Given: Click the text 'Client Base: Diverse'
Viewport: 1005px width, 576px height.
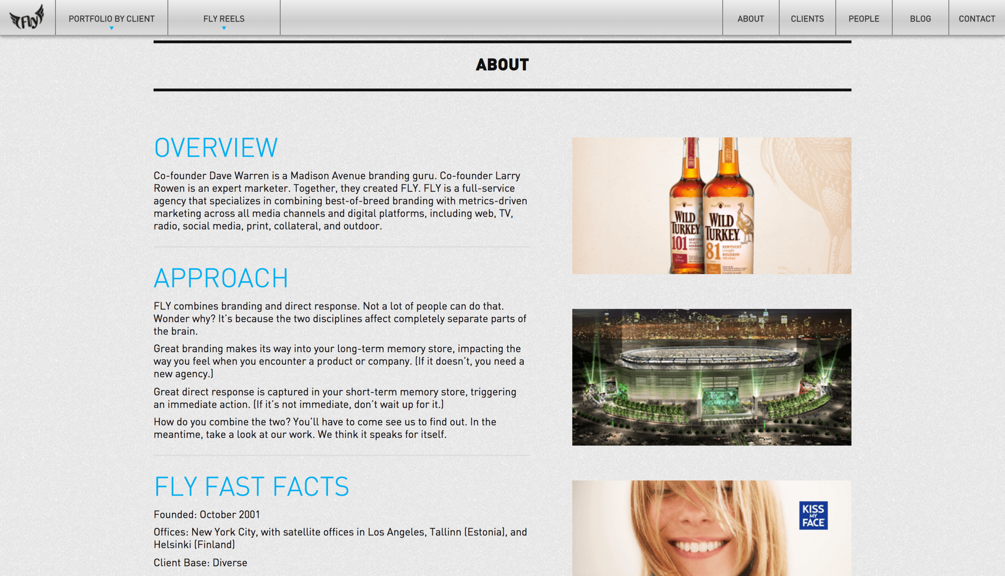Looking at the screenshot, I should [x=200, y=562].
